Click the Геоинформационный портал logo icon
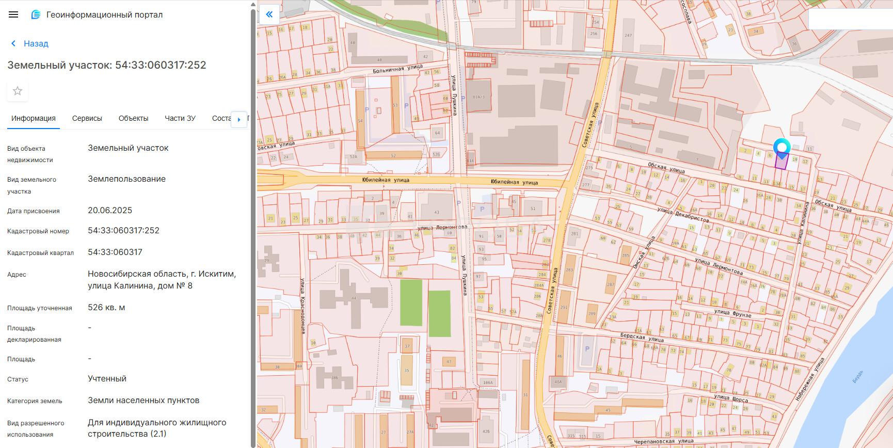Image resolution: width=893 pixels, height=448 pixels. pos(36,14)
